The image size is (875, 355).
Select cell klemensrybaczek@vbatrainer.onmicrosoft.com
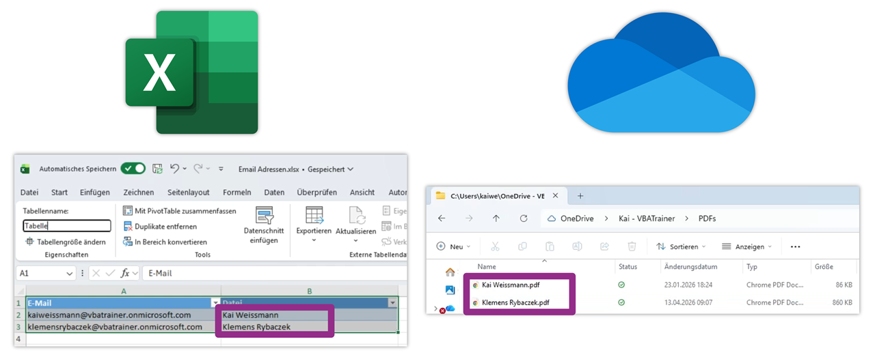click(124, 326)
